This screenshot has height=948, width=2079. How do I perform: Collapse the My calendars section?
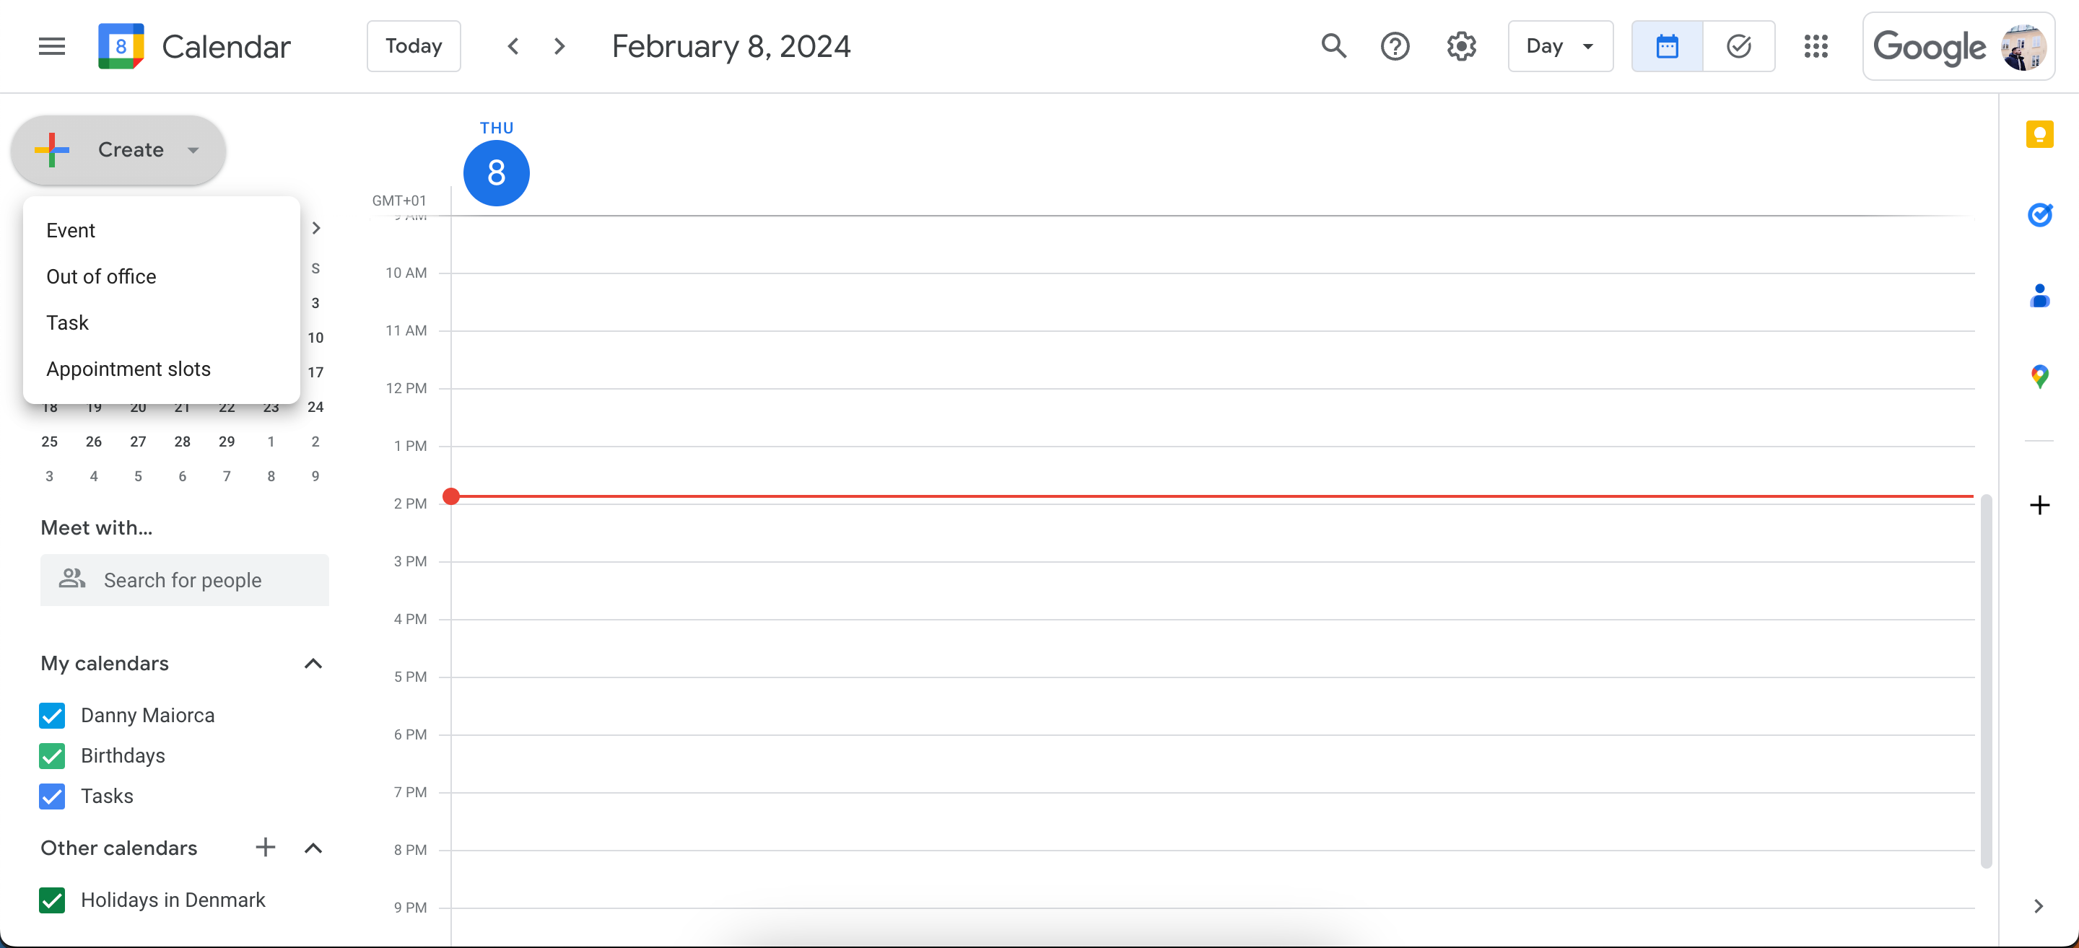pos(313,663)
